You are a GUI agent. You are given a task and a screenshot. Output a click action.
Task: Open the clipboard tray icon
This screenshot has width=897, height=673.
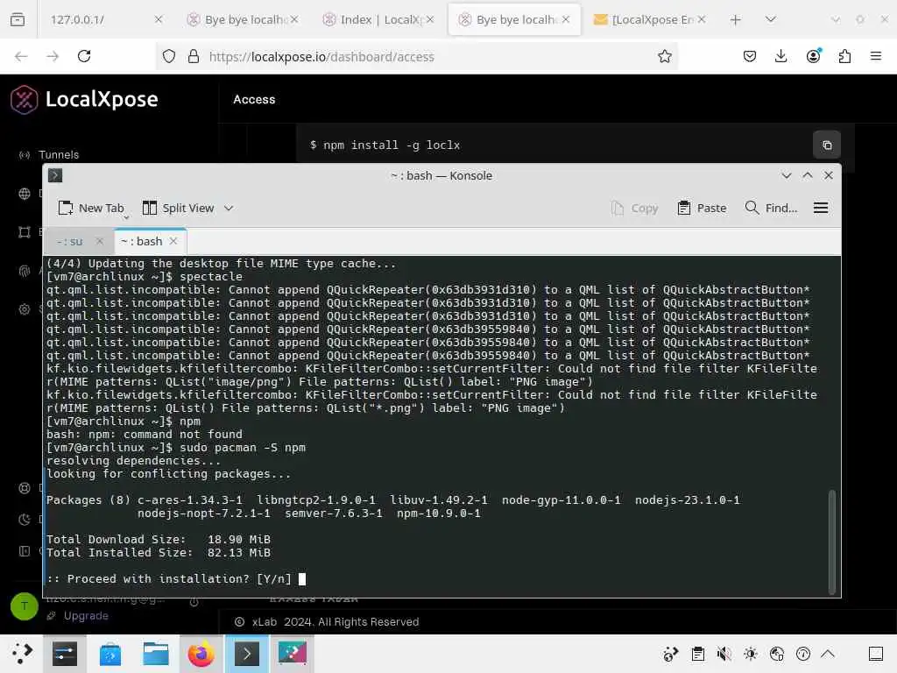coord(697,654)
